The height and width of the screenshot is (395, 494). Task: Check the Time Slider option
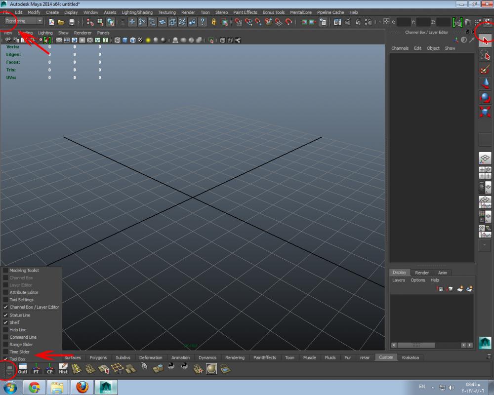(x=6, y=352)
